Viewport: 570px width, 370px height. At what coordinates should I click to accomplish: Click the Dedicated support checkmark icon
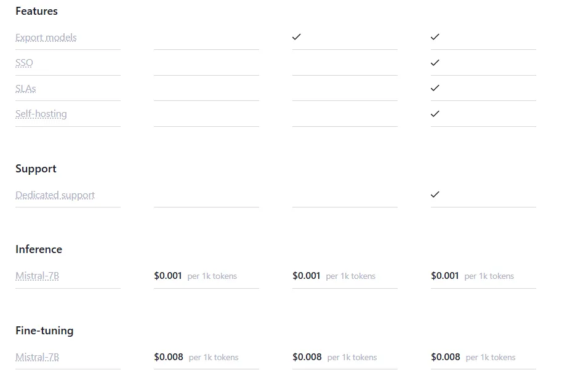click(435, 195)
